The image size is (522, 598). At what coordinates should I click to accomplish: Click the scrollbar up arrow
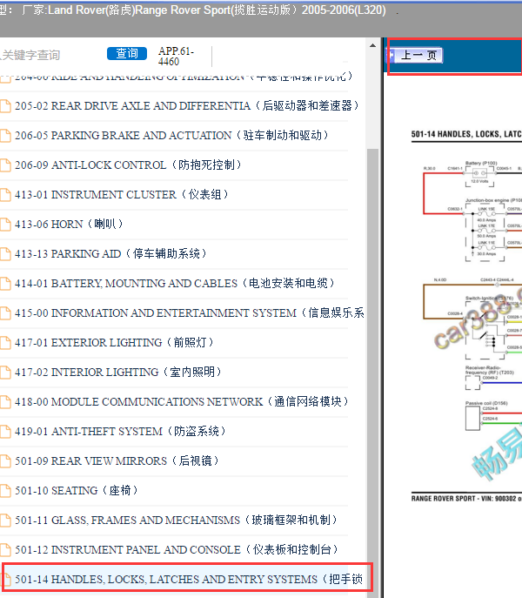tap(372, 46)
